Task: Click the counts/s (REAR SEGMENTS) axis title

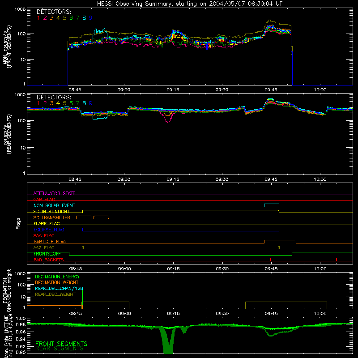Action: click(x=7, y=135)
